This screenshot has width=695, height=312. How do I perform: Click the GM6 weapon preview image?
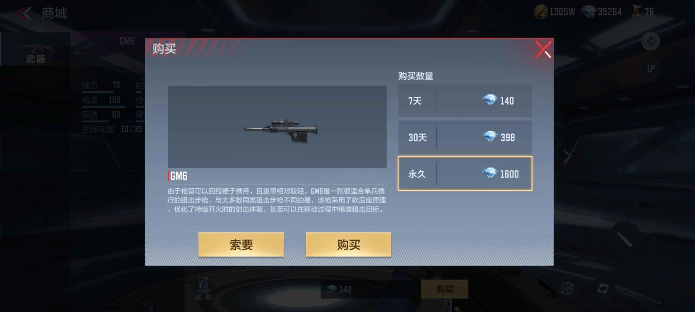pyautogui.click(x=277, y=127)
